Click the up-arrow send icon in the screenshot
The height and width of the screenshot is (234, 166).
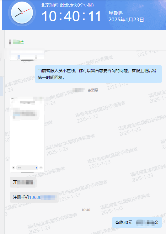41,168
